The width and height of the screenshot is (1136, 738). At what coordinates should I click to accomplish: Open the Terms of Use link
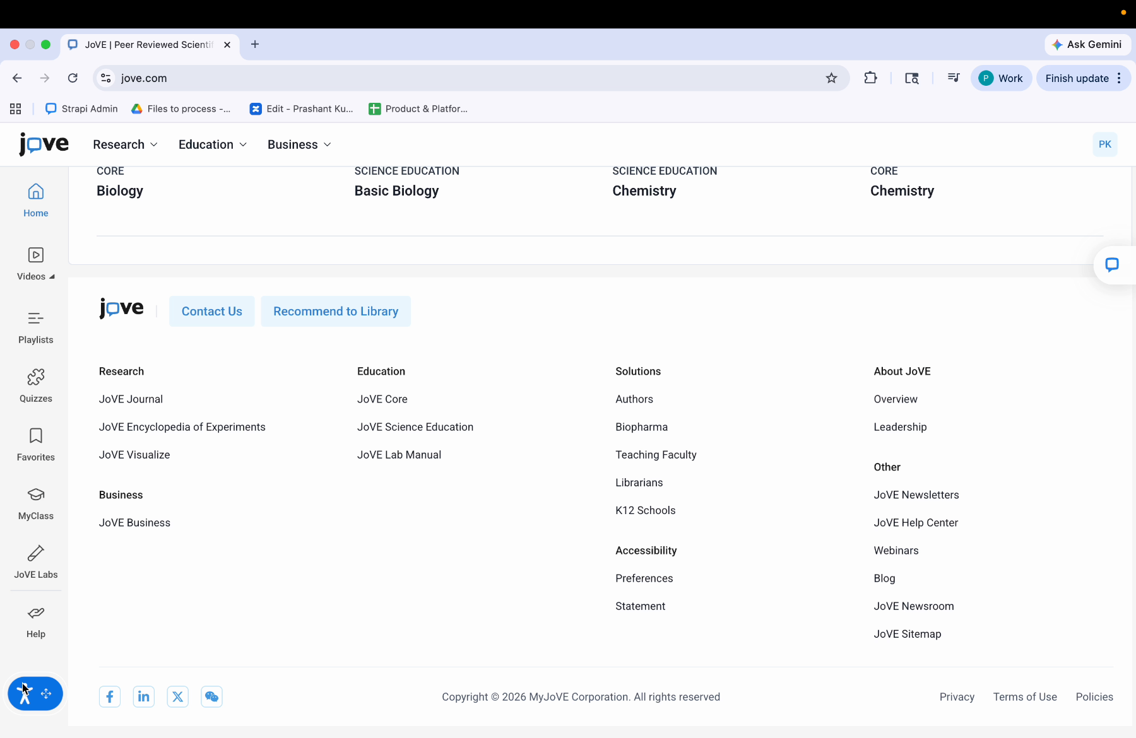coord(1025,697)
